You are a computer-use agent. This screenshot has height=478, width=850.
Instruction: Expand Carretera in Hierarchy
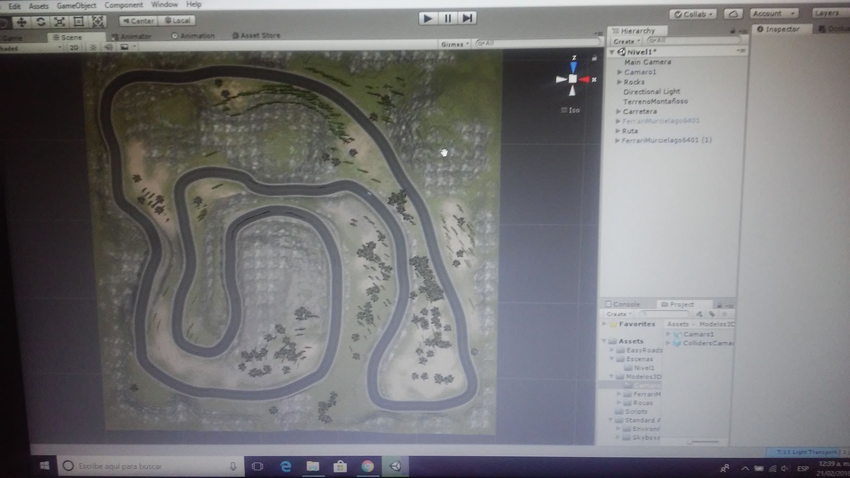[x=618, y=111]
